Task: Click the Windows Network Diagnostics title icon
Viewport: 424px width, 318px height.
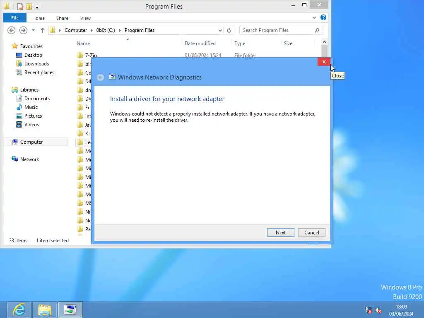Action: click(x=112, y=77)
